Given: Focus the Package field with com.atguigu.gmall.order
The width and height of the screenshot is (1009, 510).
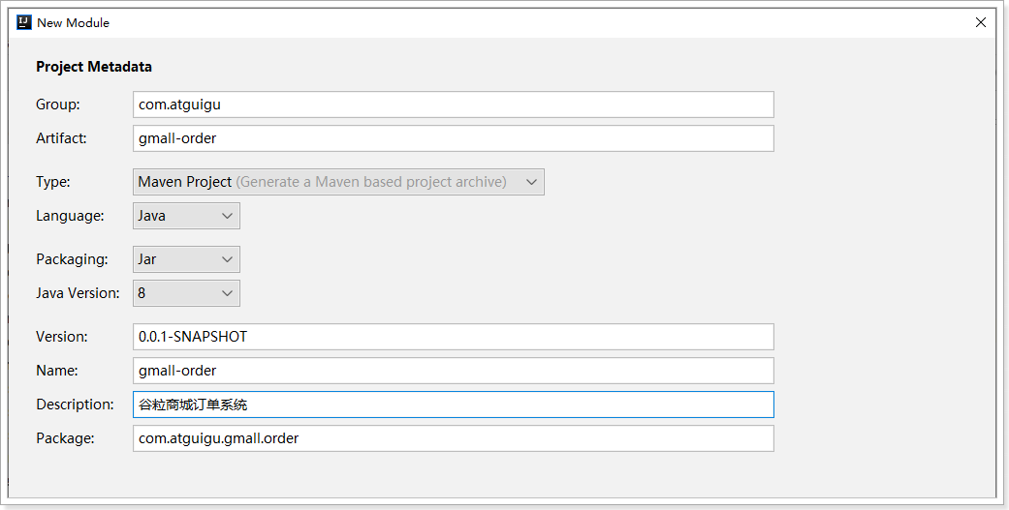Looking at the screenshot, I should (454, 438).
